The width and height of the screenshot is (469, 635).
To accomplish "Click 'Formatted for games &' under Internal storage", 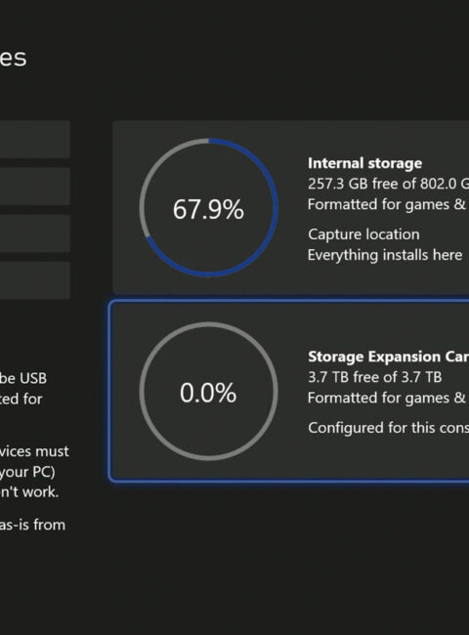I will pos(386,204).
